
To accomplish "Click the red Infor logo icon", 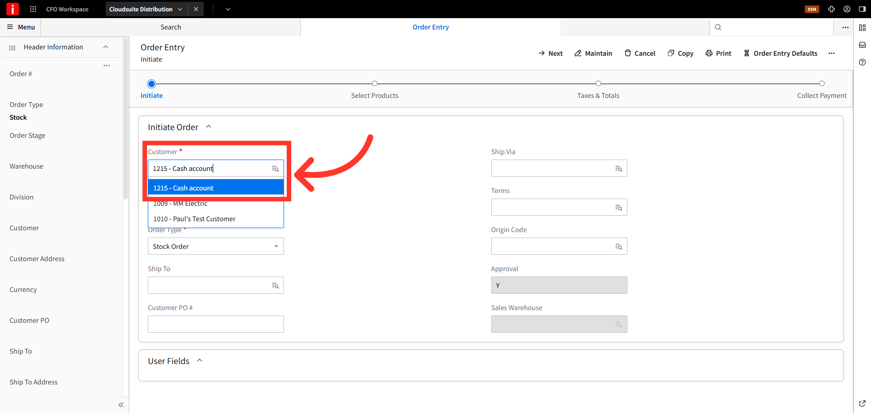I will 13,9.
